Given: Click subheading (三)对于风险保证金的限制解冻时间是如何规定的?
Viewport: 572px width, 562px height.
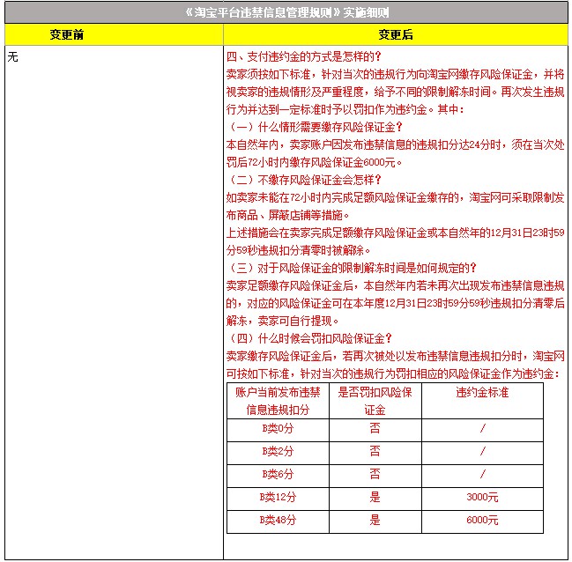Looking at the screenshot, I should pos(352,268).
